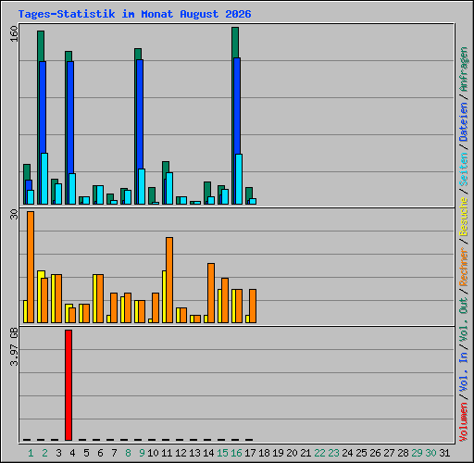Screen dimensions: 474x463
Task: Click the red Volumen legend label
Action: [x=464, y=422]
